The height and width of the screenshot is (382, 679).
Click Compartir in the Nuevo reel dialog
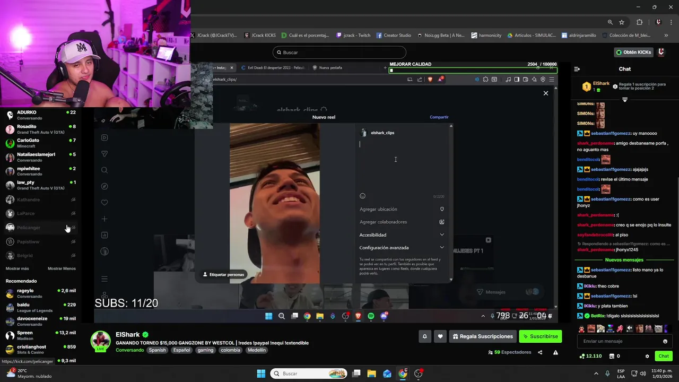pyautogui.click(x=439, y=117)
